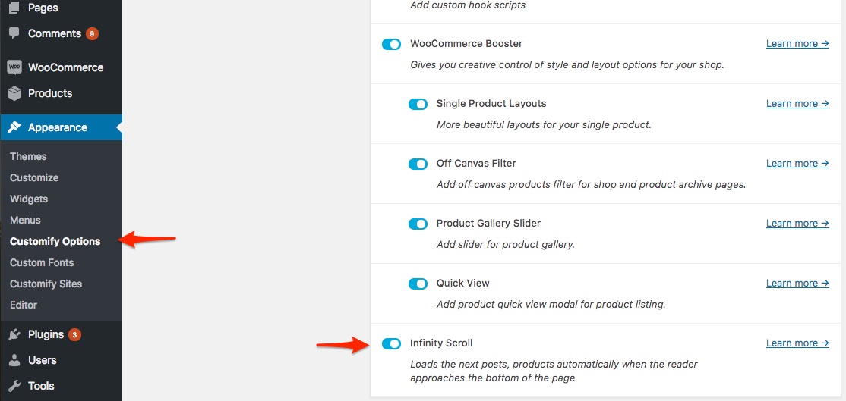Click the Pages icon in sidebar

point(14,8)
